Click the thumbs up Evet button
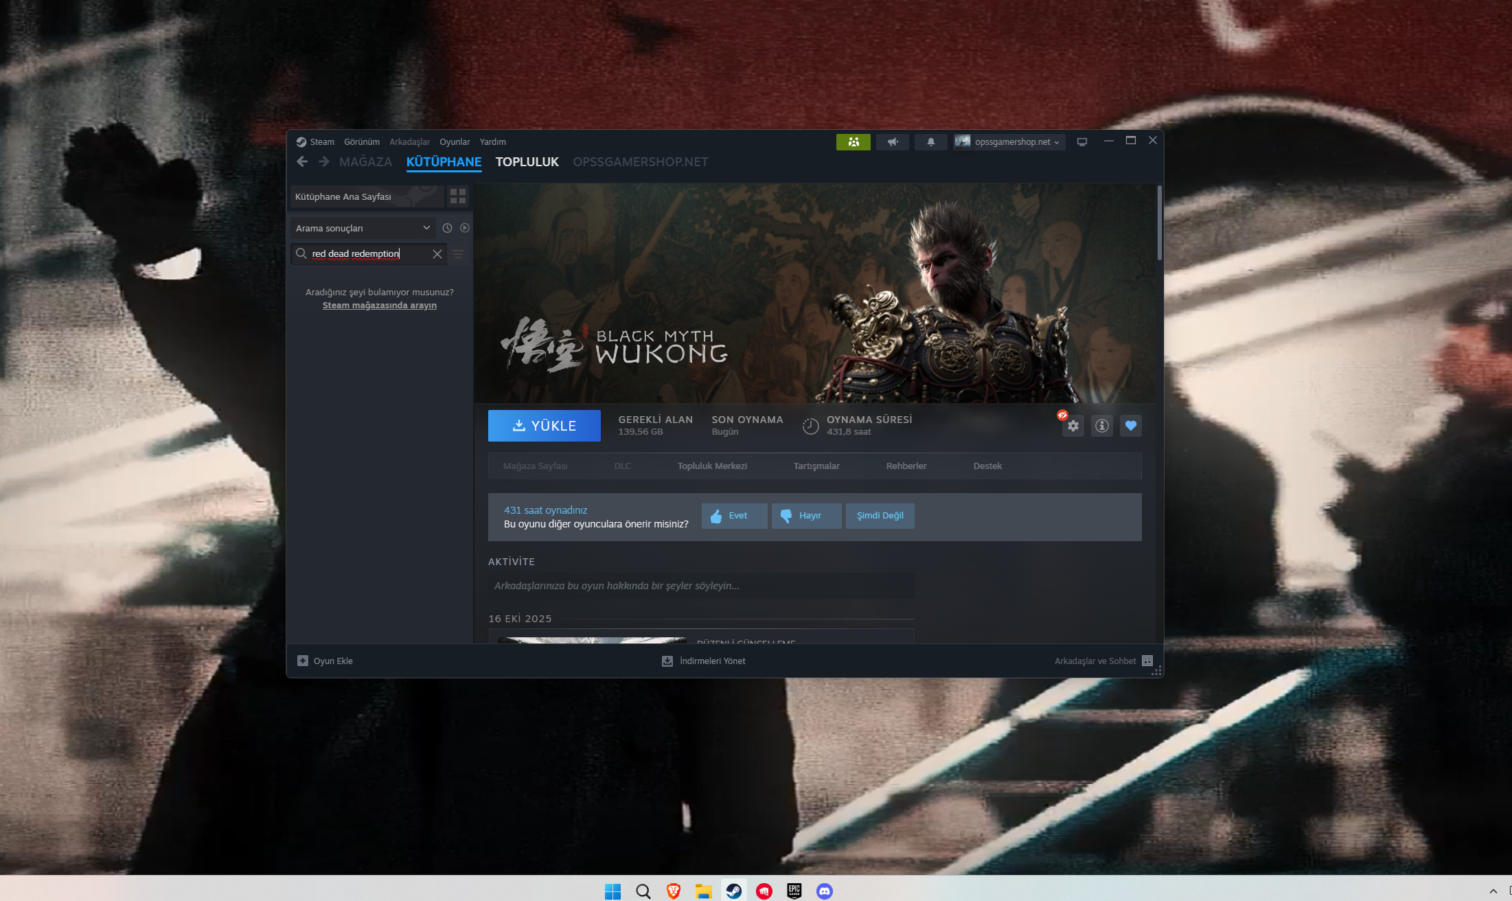 pos(734,516)
